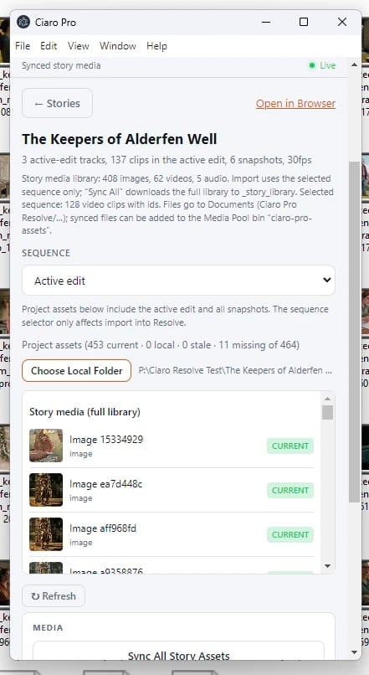Click the MEDIA section label
369x675 pixels.
click(48, 627)
